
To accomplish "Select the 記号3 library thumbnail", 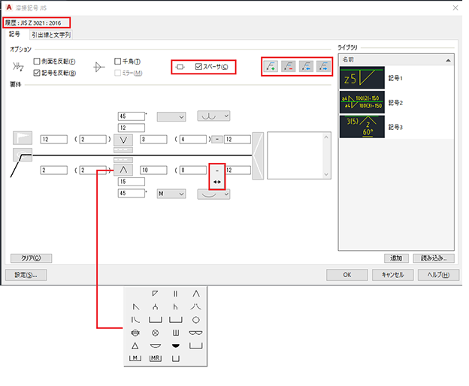I will (x=362, y=127).
